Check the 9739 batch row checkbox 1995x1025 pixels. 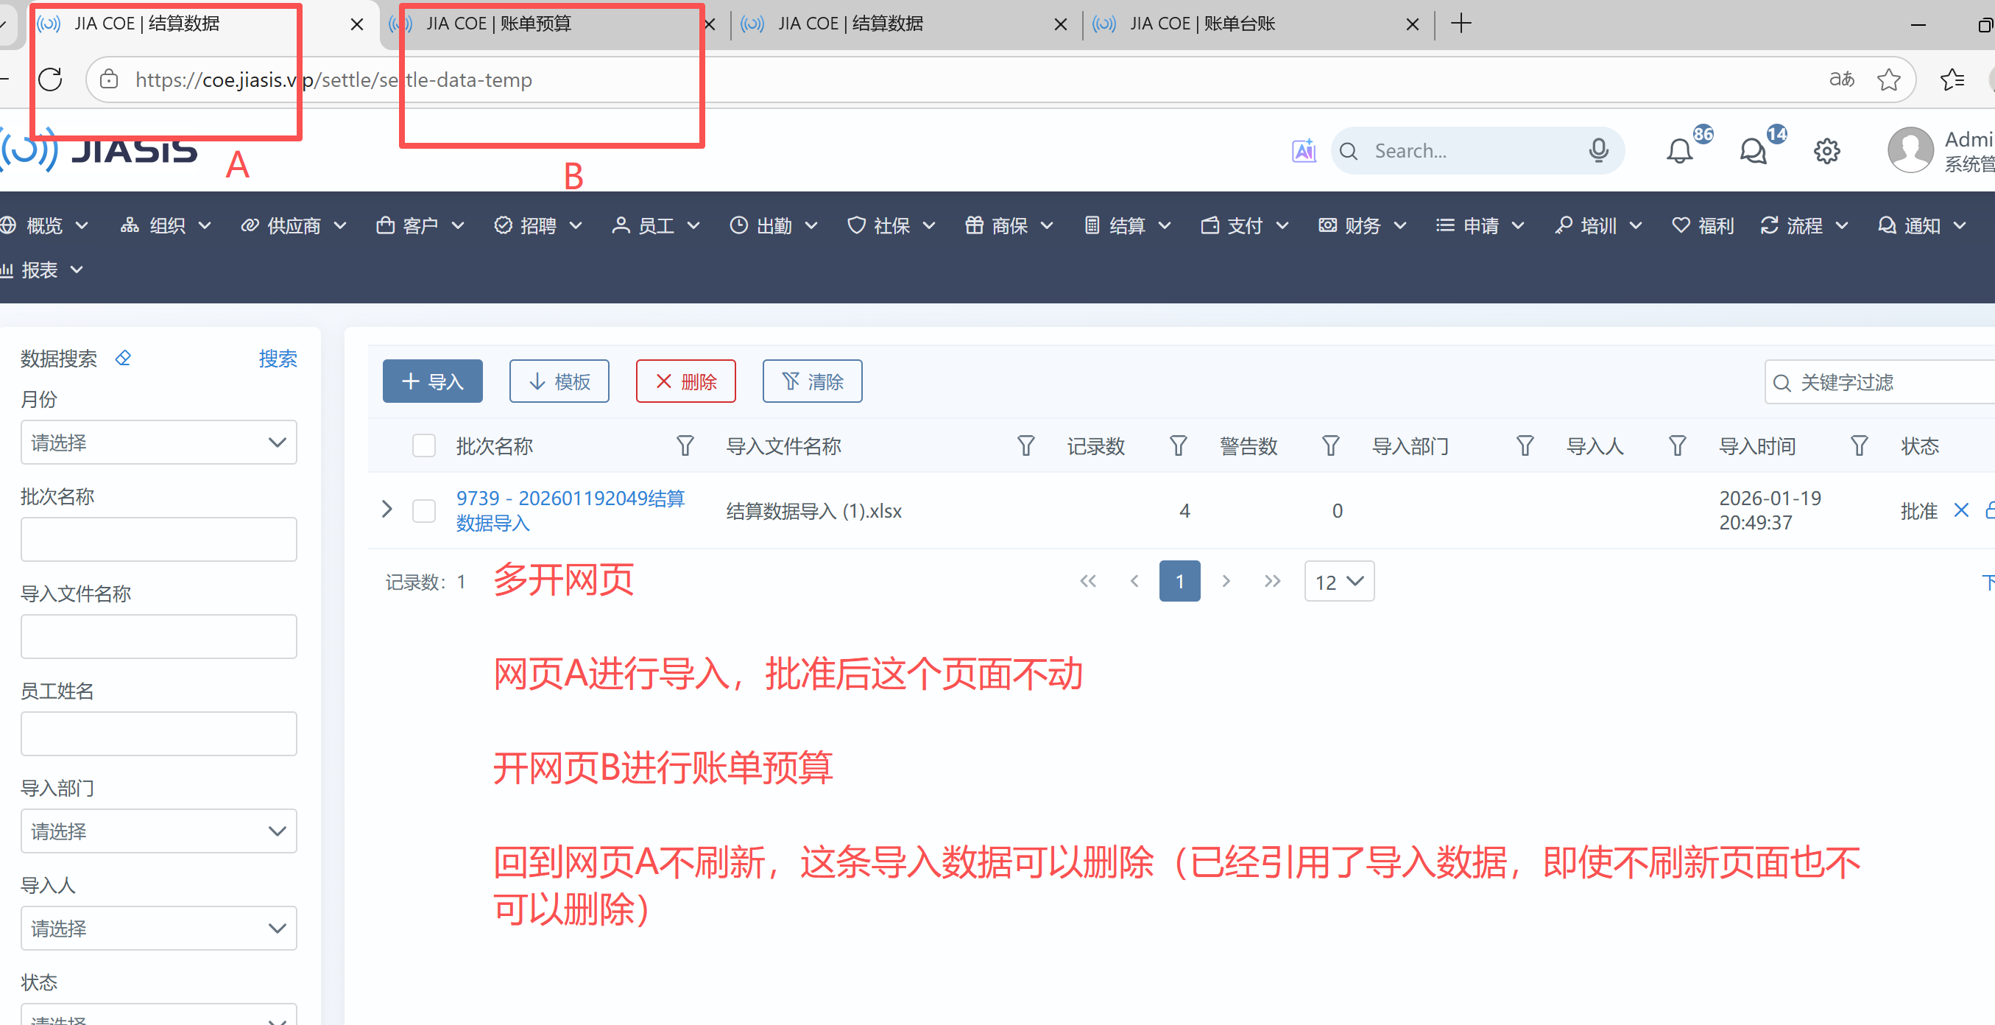point(423,511)
